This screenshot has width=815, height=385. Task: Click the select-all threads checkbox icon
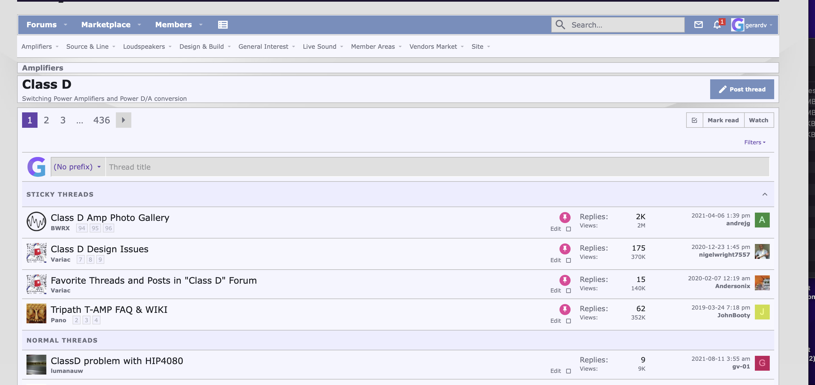coord(694,120)
